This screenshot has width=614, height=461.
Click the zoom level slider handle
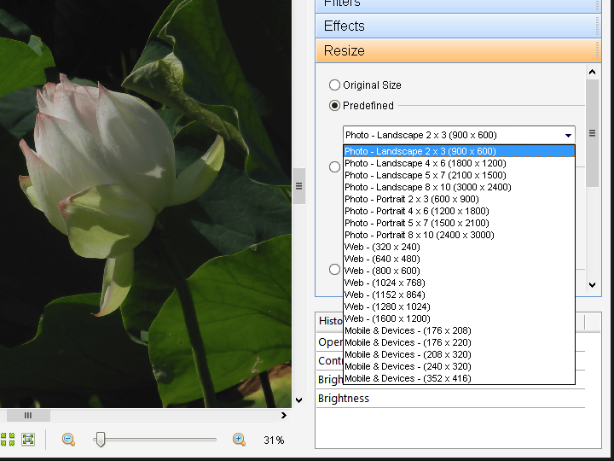(100, 440)
